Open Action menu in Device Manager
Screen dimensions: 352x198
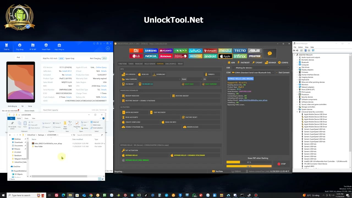[300, 47]
